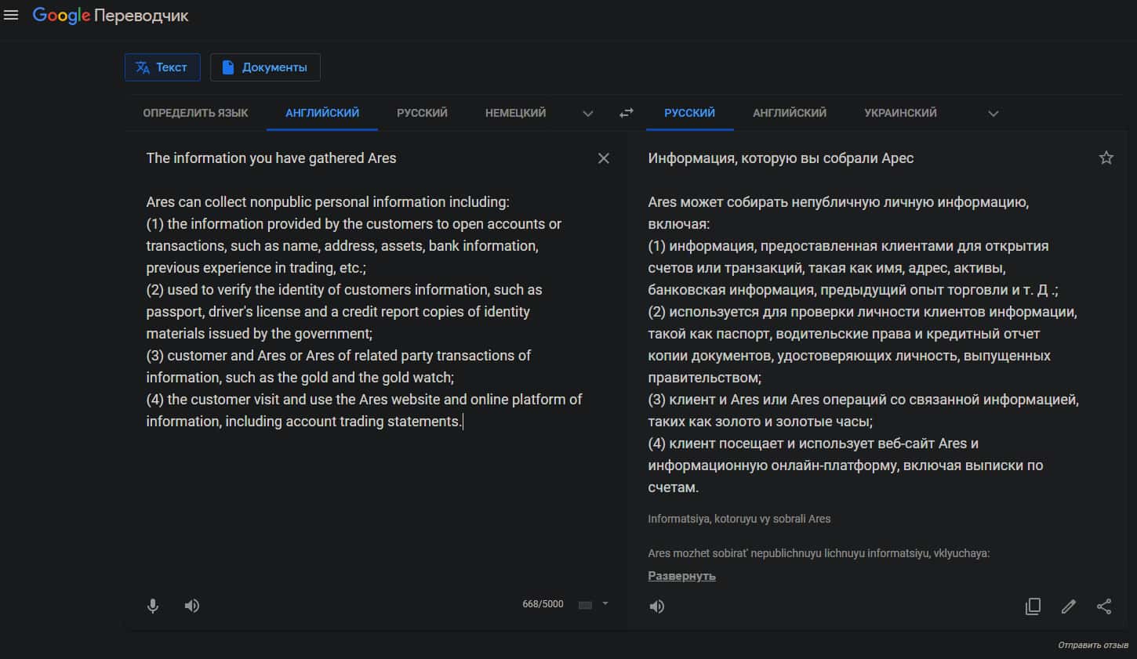Click the Текст mode button

(x=162, y=67)
